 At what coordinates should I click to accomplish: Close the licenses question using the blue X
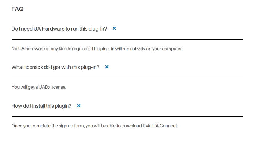[x=107, y=67]
